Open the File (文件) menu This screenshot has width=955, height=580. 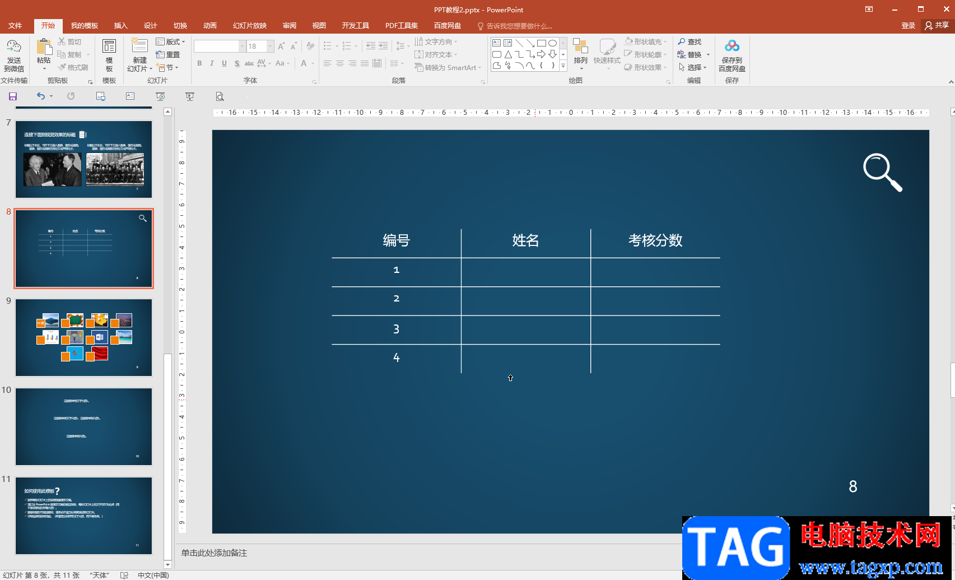point(15,26)
